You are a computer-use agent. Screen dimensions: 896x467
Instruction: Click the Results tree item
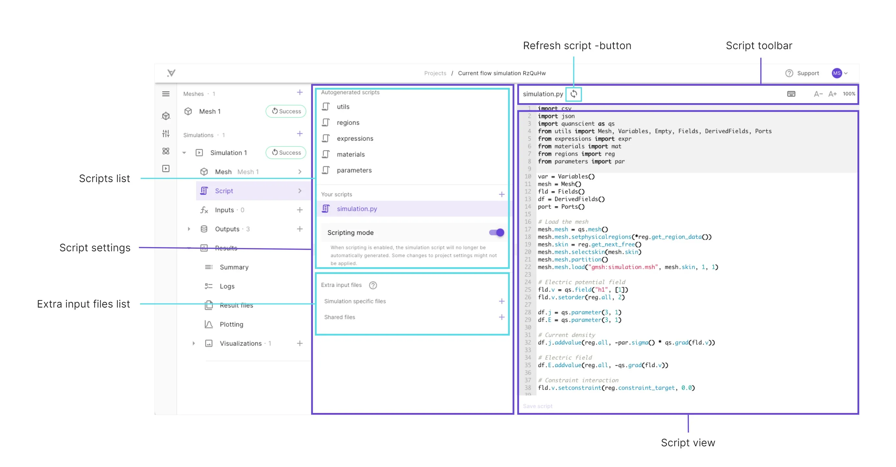pos(226,248)
